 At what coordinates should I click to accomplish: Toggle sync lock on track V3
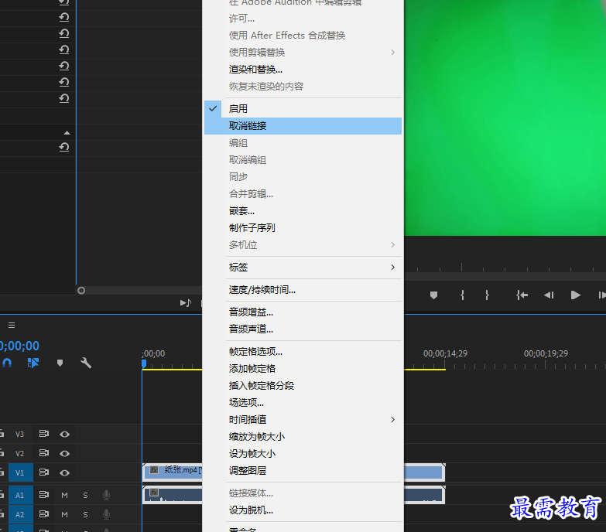[x=43, y=434]
